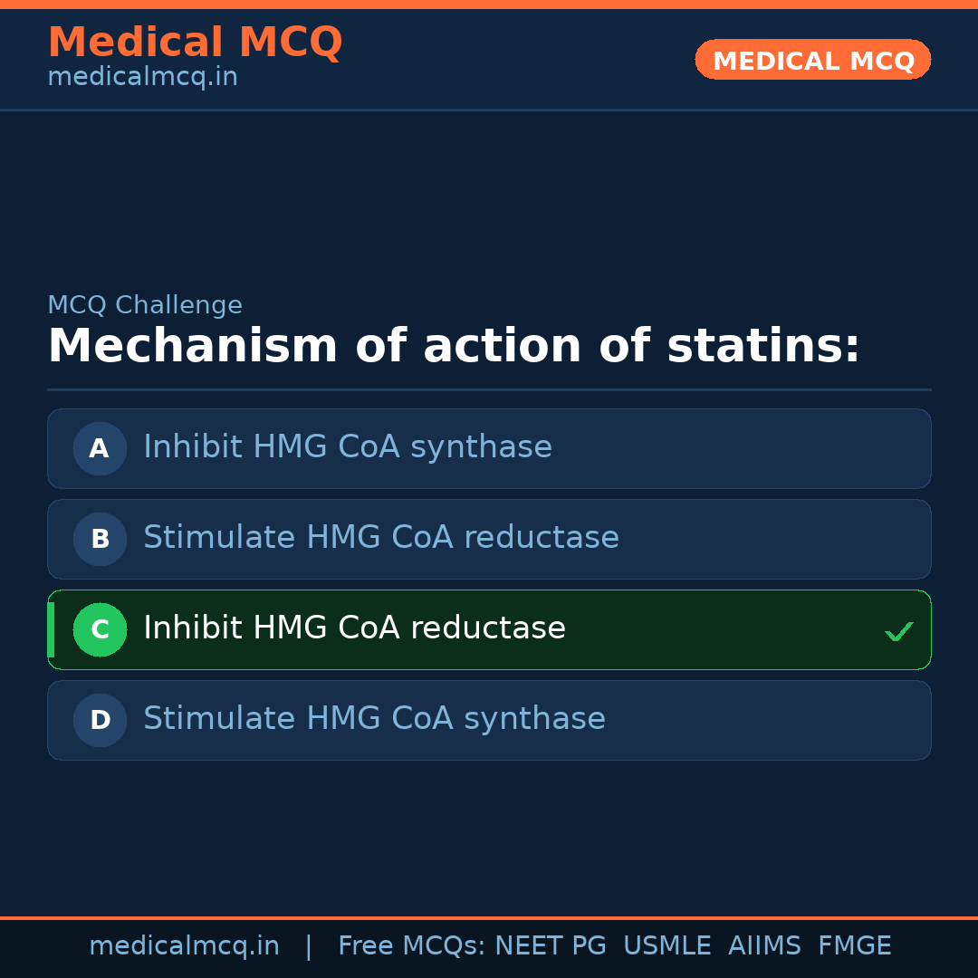Image resolution: width=978 pixels, height=978 pixels.
Task: Click USMLE in the footer
Action: [x=666, y=946]
